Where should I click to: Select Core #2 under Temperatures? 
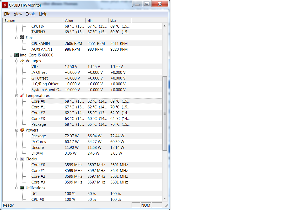[96, 113]
